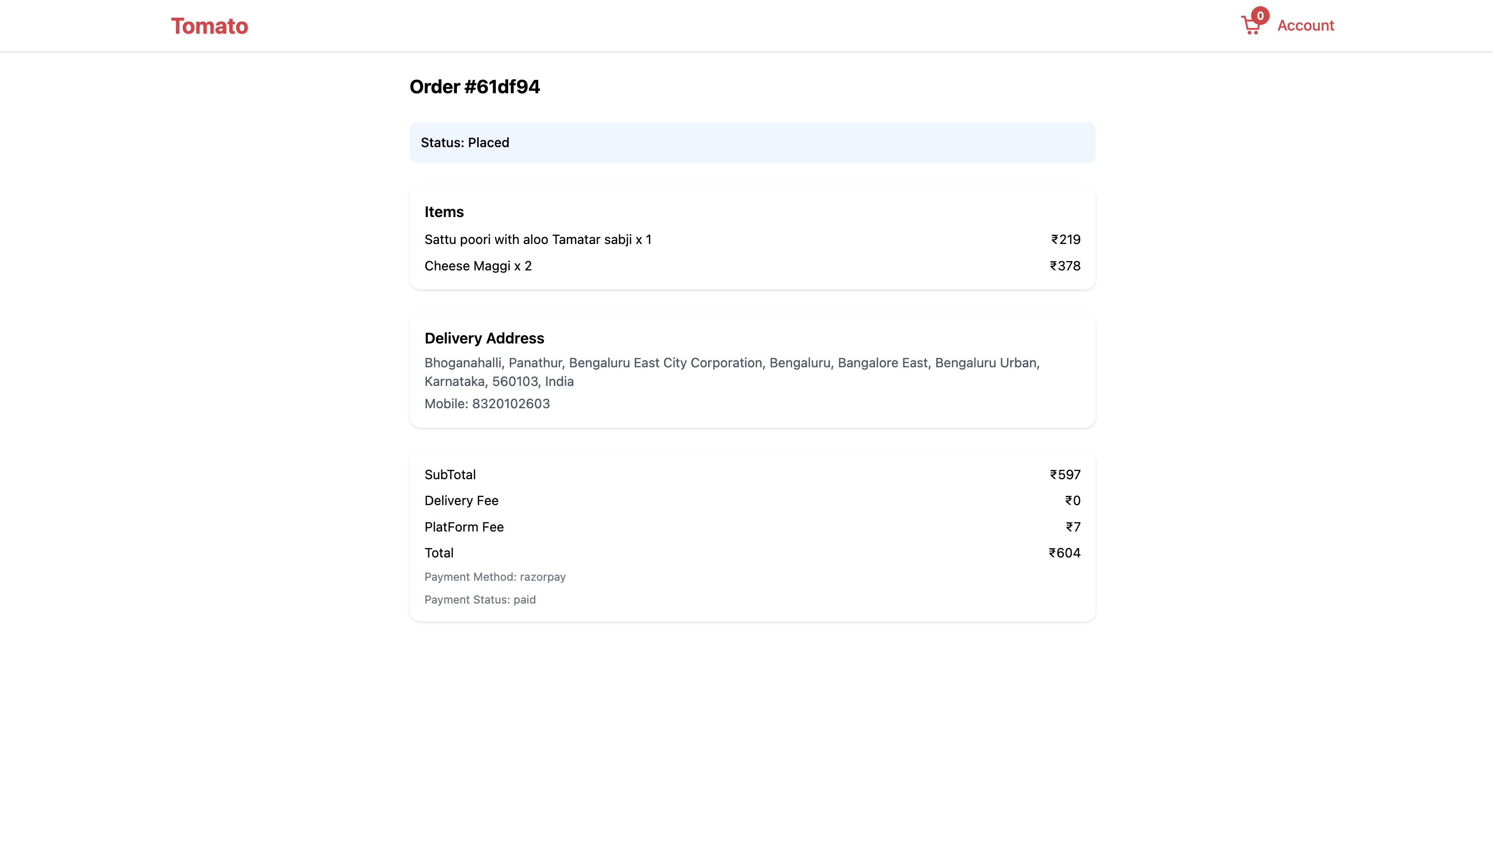Click the SubTotal row label
Image resolution: width=1493 pixels, height=861 pixels.
point(449,475)
